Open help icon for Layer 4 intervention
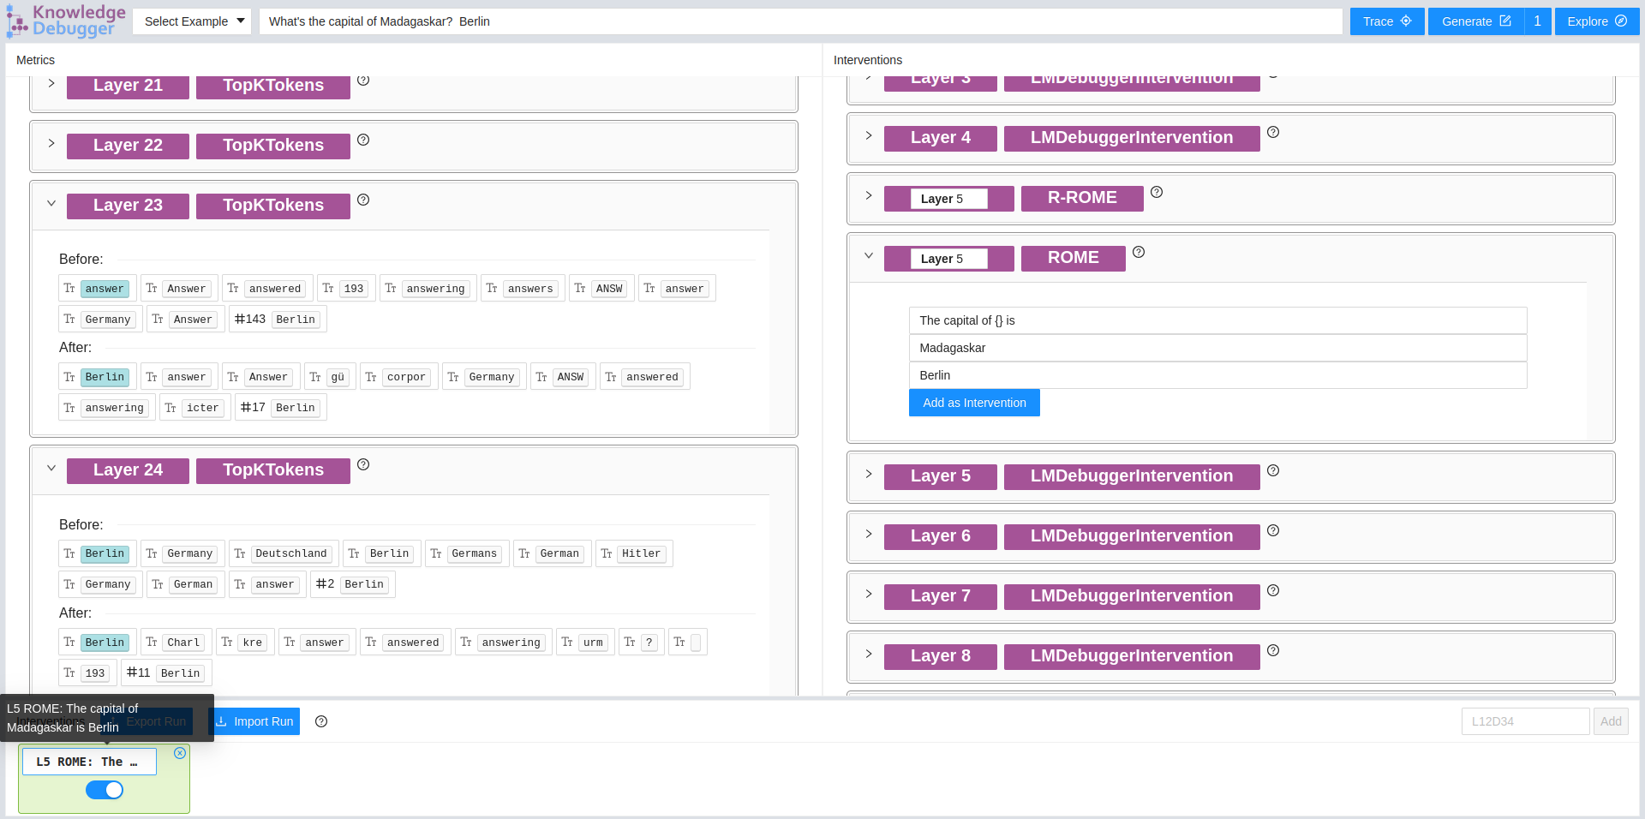1645x819 pixels. tap(1273, 132)
